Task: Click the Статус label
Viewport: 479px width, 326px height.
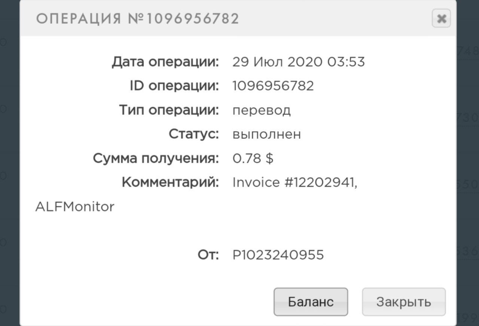Action: tap(193, 134)
